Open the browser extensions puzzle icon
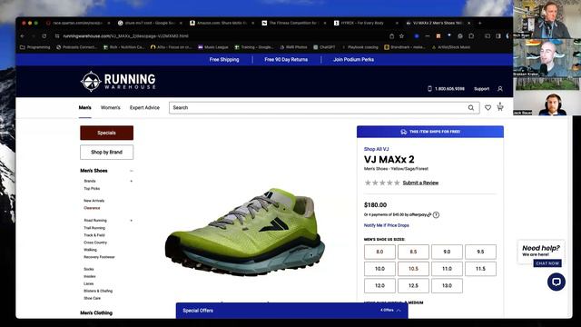Screen dimensions: 581x327 click(471, 36)
